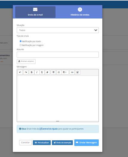Screen dimensions: 128x157
Task: Click Enviar Mensagem button
Action: (x=87, y=143)
